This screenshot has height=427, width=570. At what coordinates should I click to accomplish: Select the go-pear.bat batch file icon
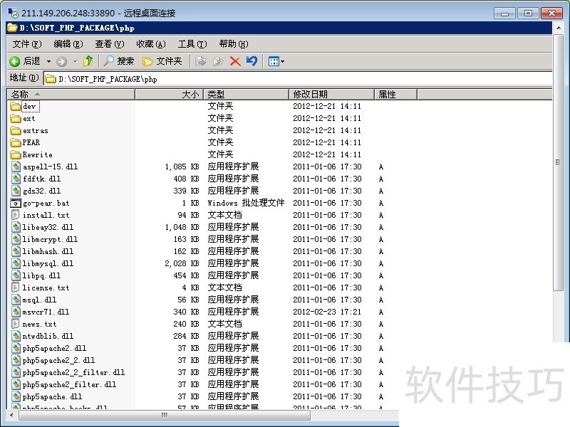click(x=16, y=203)
